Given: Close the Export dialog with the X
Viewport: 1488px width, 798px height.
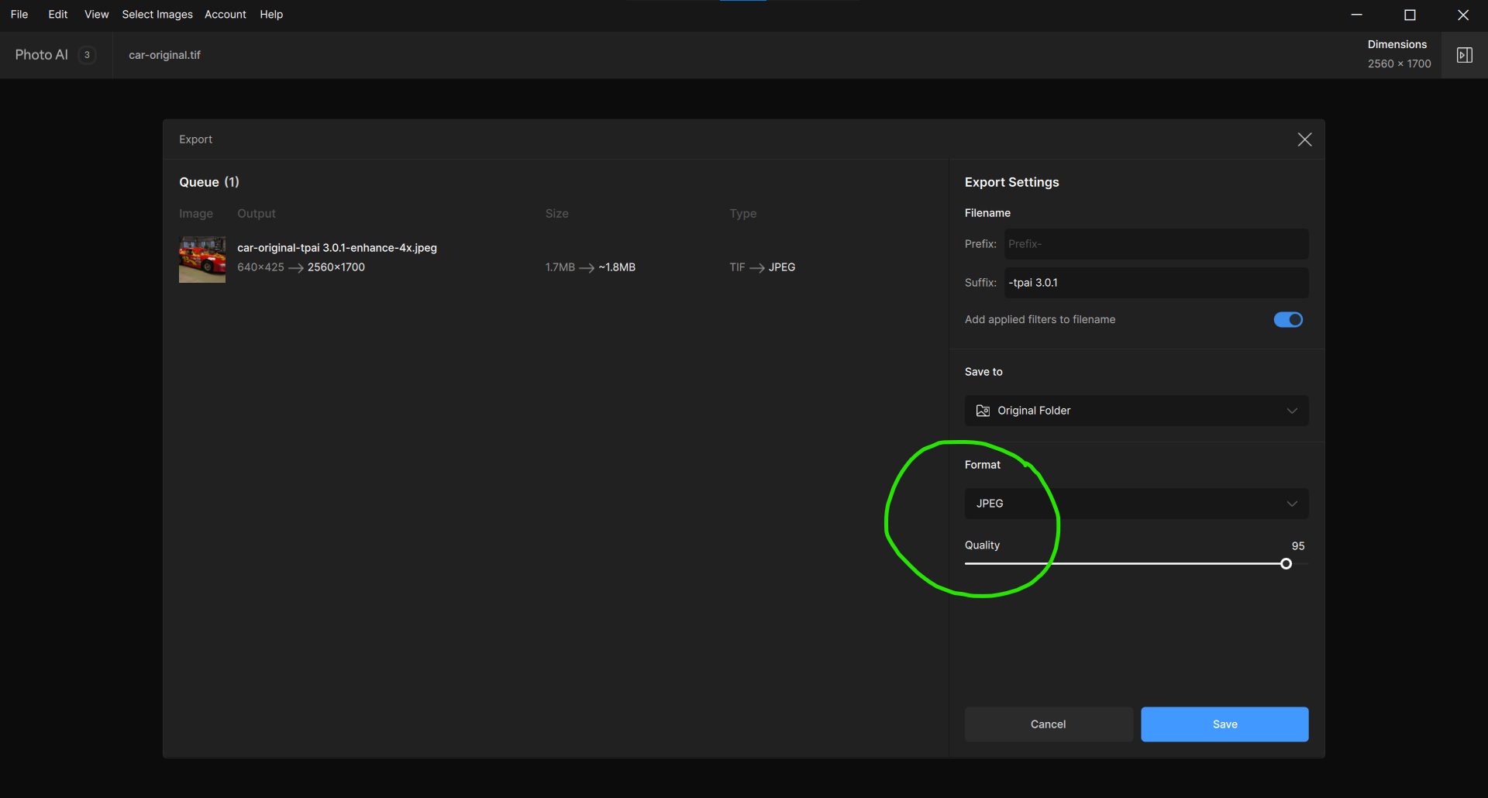Looking at the screenshot, I should point(1304,139).
